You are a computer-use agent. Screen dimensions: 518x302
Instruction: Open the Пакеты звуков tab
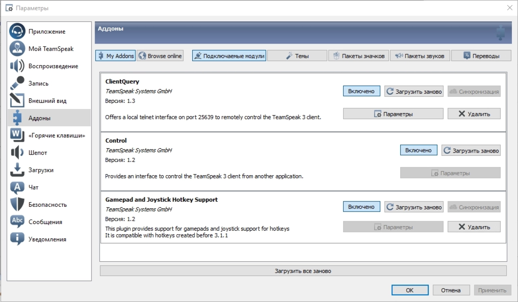pyautogui.click(x=420, y=56)
